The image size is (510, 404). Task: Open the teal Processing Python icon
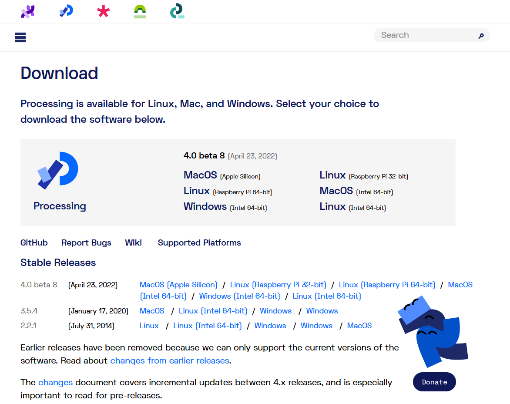(x=177, y=11)
